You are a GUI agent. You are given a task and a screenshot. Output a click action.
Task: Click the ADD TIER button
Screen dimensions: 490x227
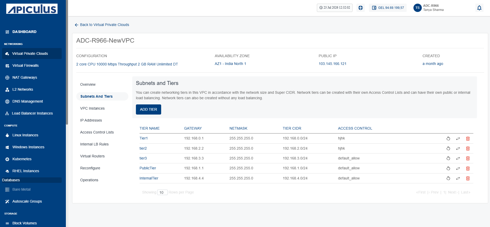148,109
